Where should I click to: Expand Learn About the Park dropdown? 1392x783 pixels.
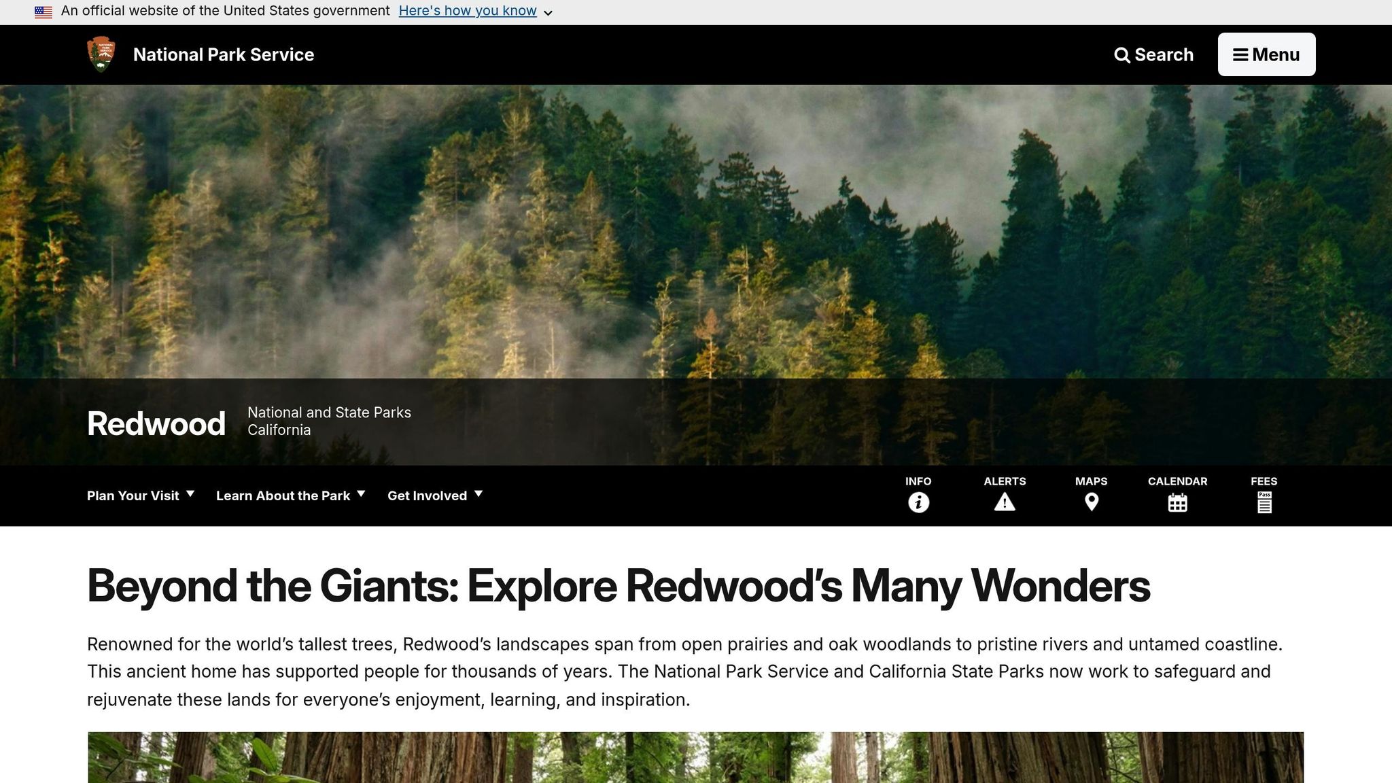[291, 495]
